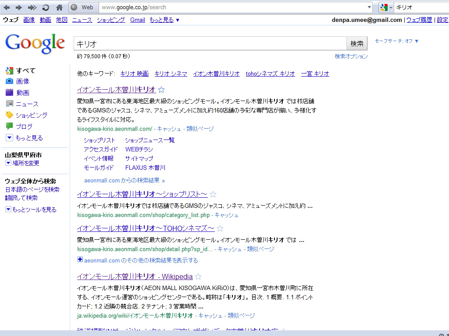This screenshot has width=449, height=336.
Task: Open the モールガイド sitelink
Action: (99, 168)
